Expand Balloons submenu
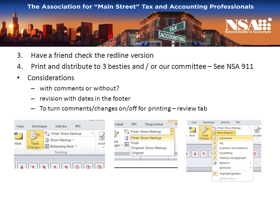The image size is (280, 210). [250, 163]
